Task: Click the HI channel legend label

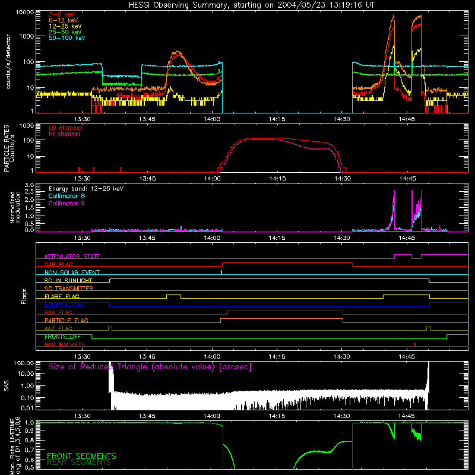Action: (64, 134)
